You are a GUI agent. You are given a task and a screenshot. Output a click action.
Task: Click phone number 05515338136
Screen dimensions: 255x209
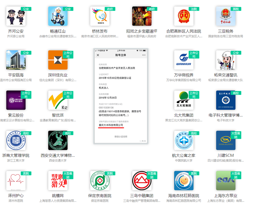(x=106, y=107)
